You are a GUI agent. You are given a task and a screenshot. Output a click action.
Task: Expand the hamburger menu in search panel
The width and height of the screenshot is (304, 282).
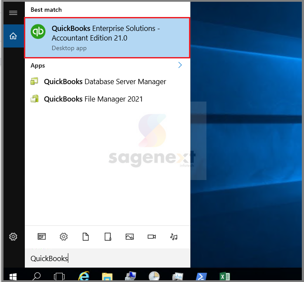coord(13,13)
